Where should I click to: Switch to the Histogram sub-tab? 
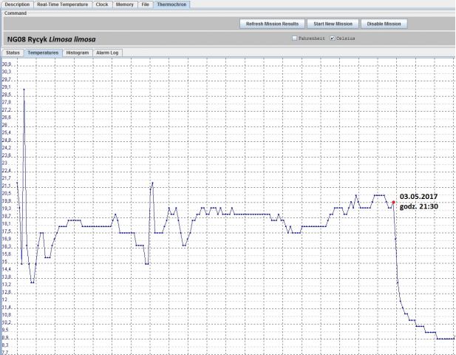77,53
